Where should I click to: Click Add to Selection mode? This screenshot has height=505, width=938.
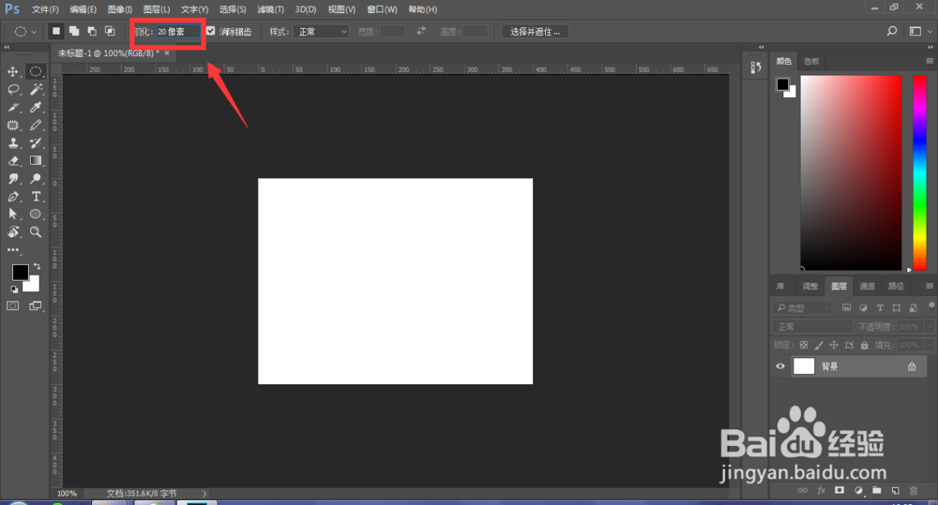pos(74,31)
